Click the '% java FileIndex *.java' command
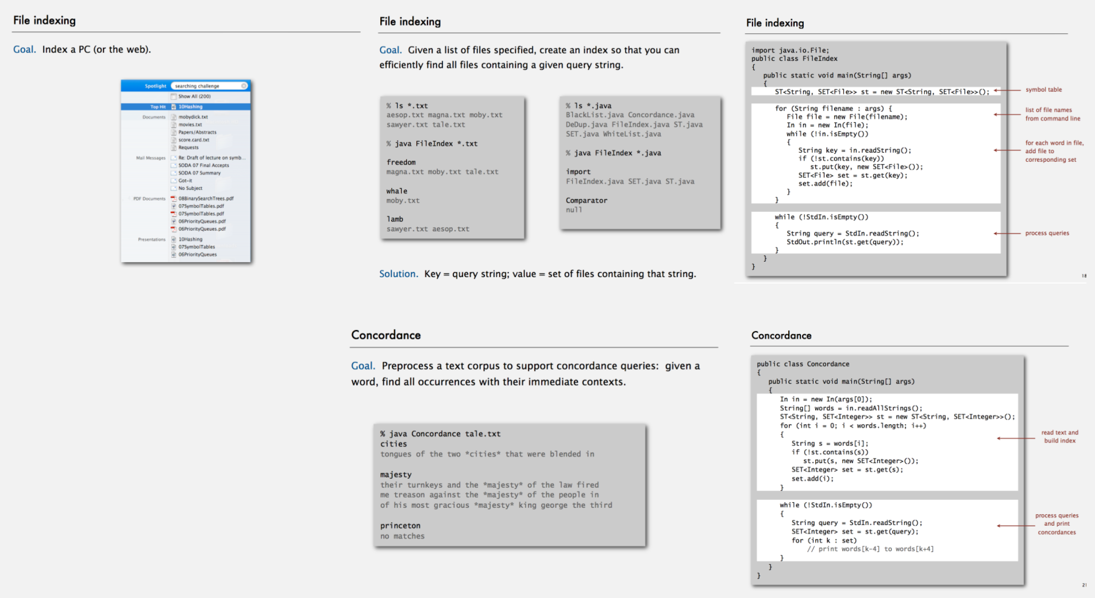The height and width of the screenshot is (598, 1095). pos(614,153)
